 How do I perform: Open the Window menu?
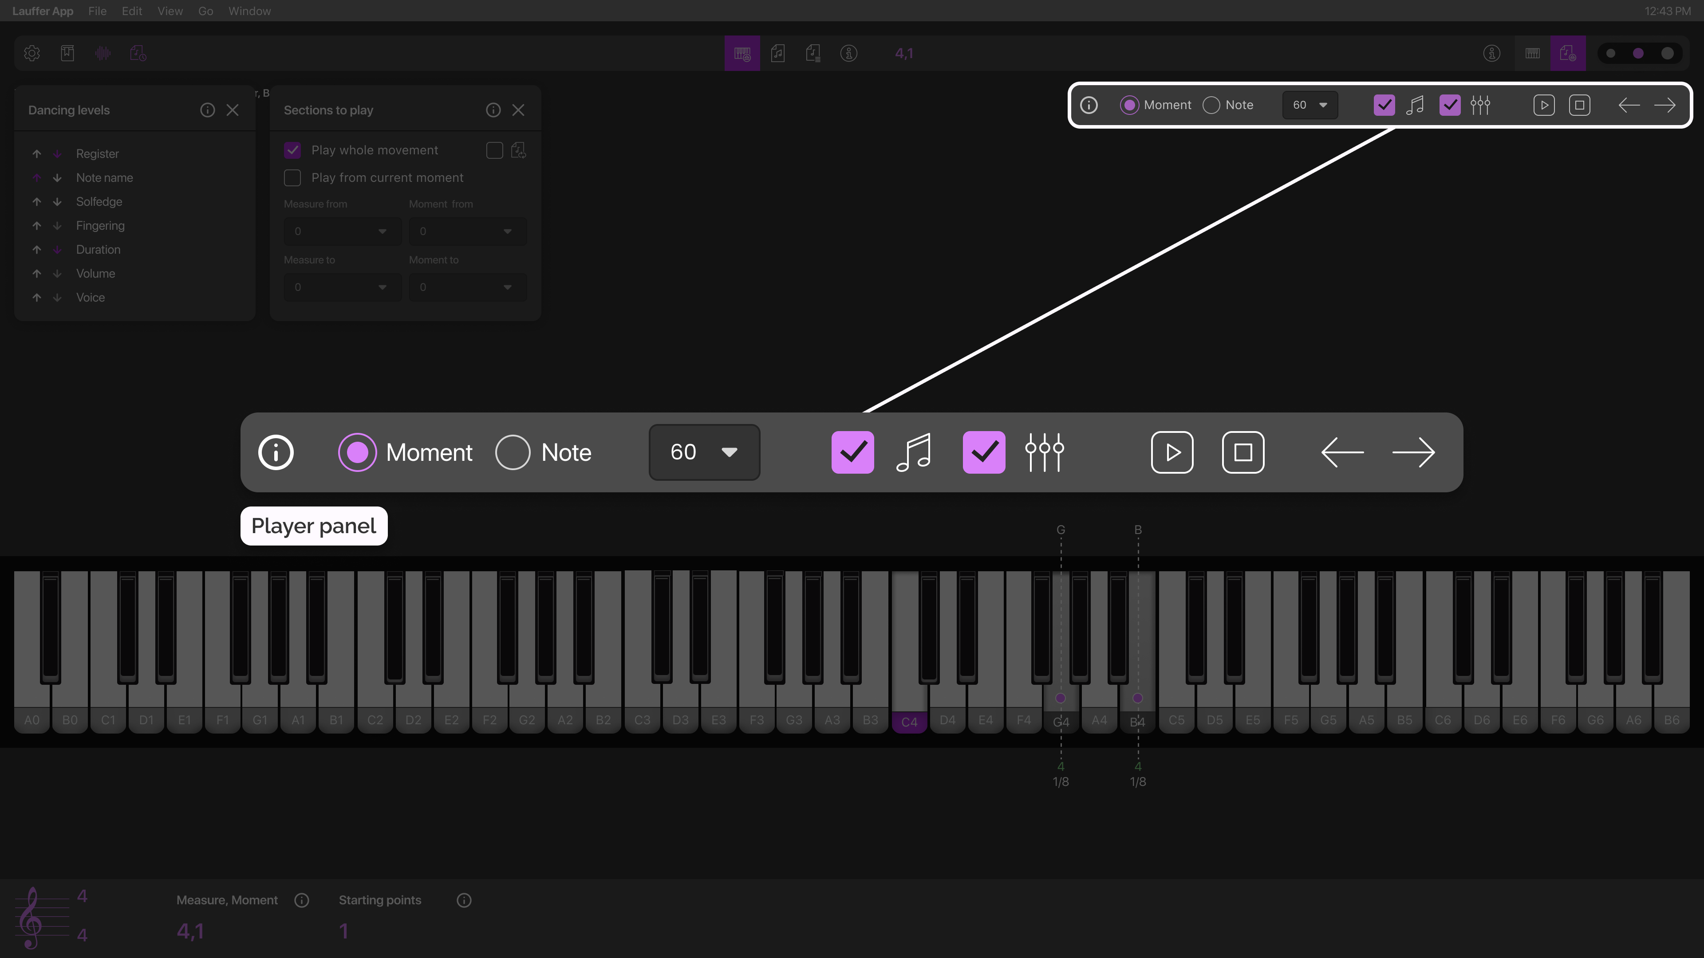tap(249, 11)
